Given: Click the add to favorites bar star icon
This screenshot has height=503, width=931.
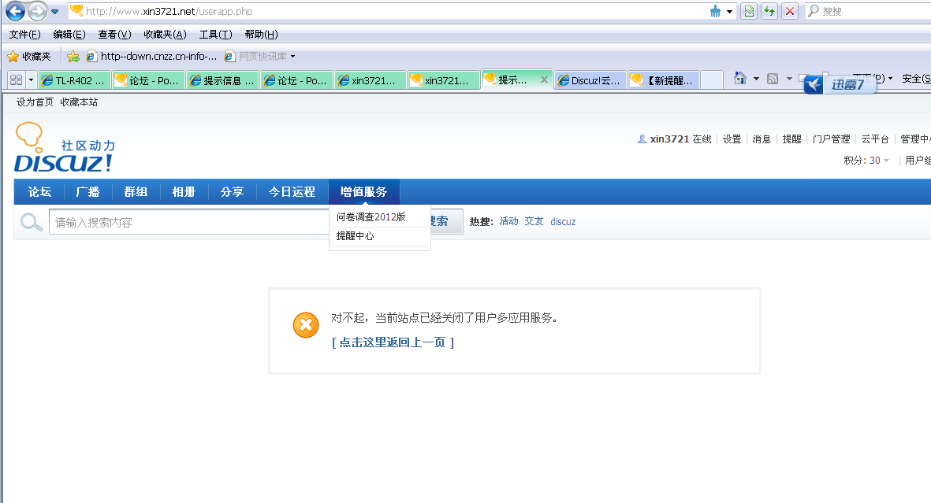Looking at the screenshot, I should (x=73, y=57).
